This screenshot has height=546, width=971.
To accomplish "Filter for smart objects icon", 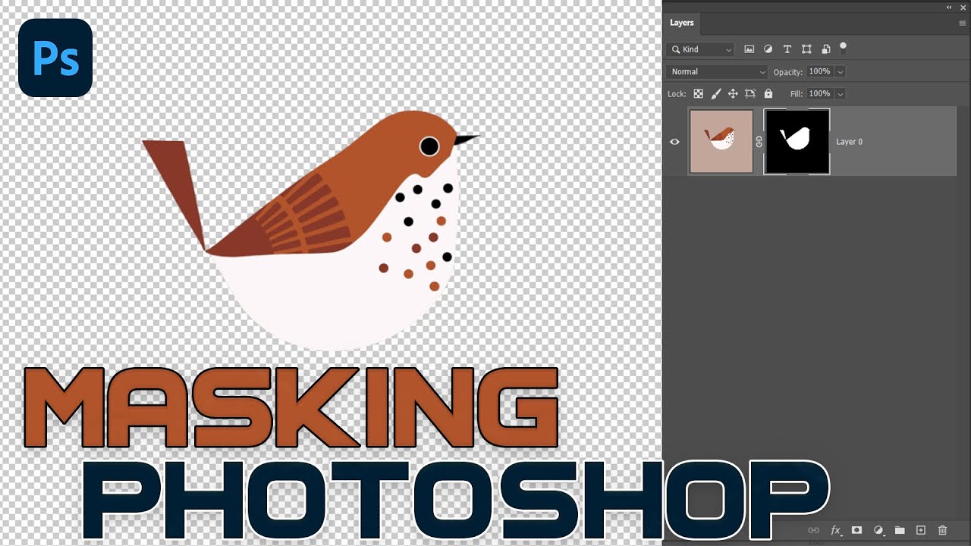I will coord(825,49).
